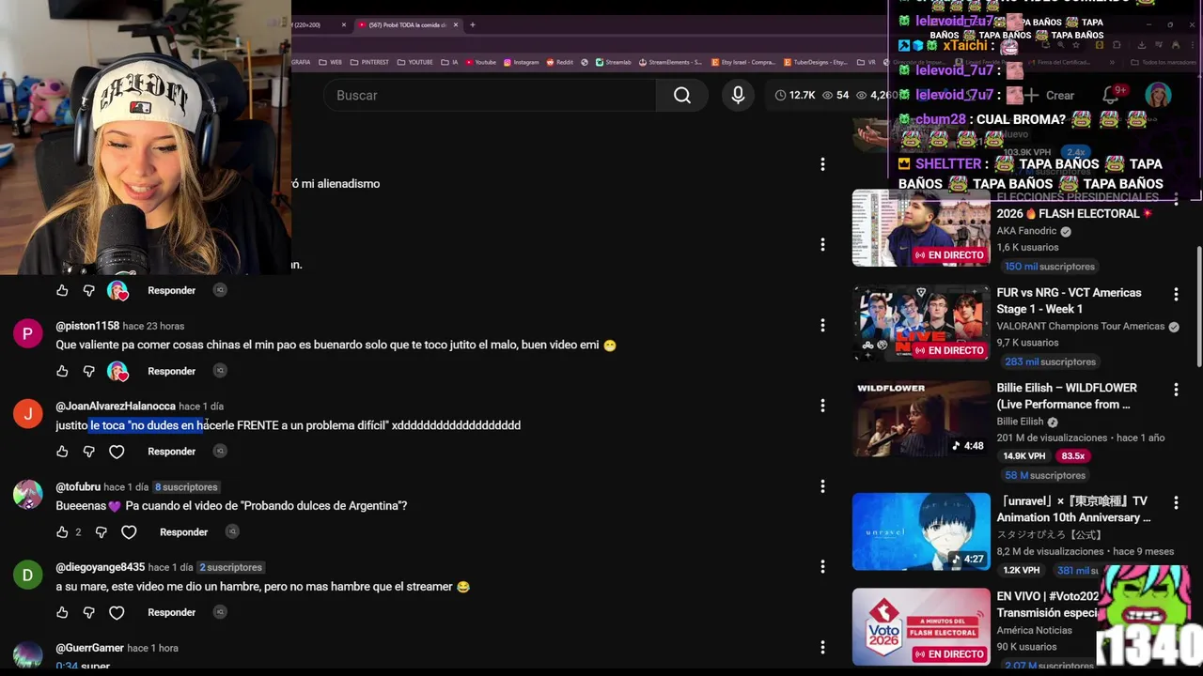Like the @piston1158 comment
The image size is (1203, 676).
point(62,371)
